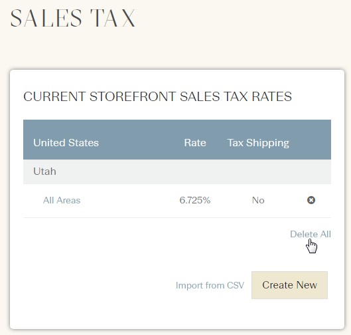The height and width of the screenshot is (335, 351).
Task: Click the Rate column header
Action: click(x=195, y=143)
